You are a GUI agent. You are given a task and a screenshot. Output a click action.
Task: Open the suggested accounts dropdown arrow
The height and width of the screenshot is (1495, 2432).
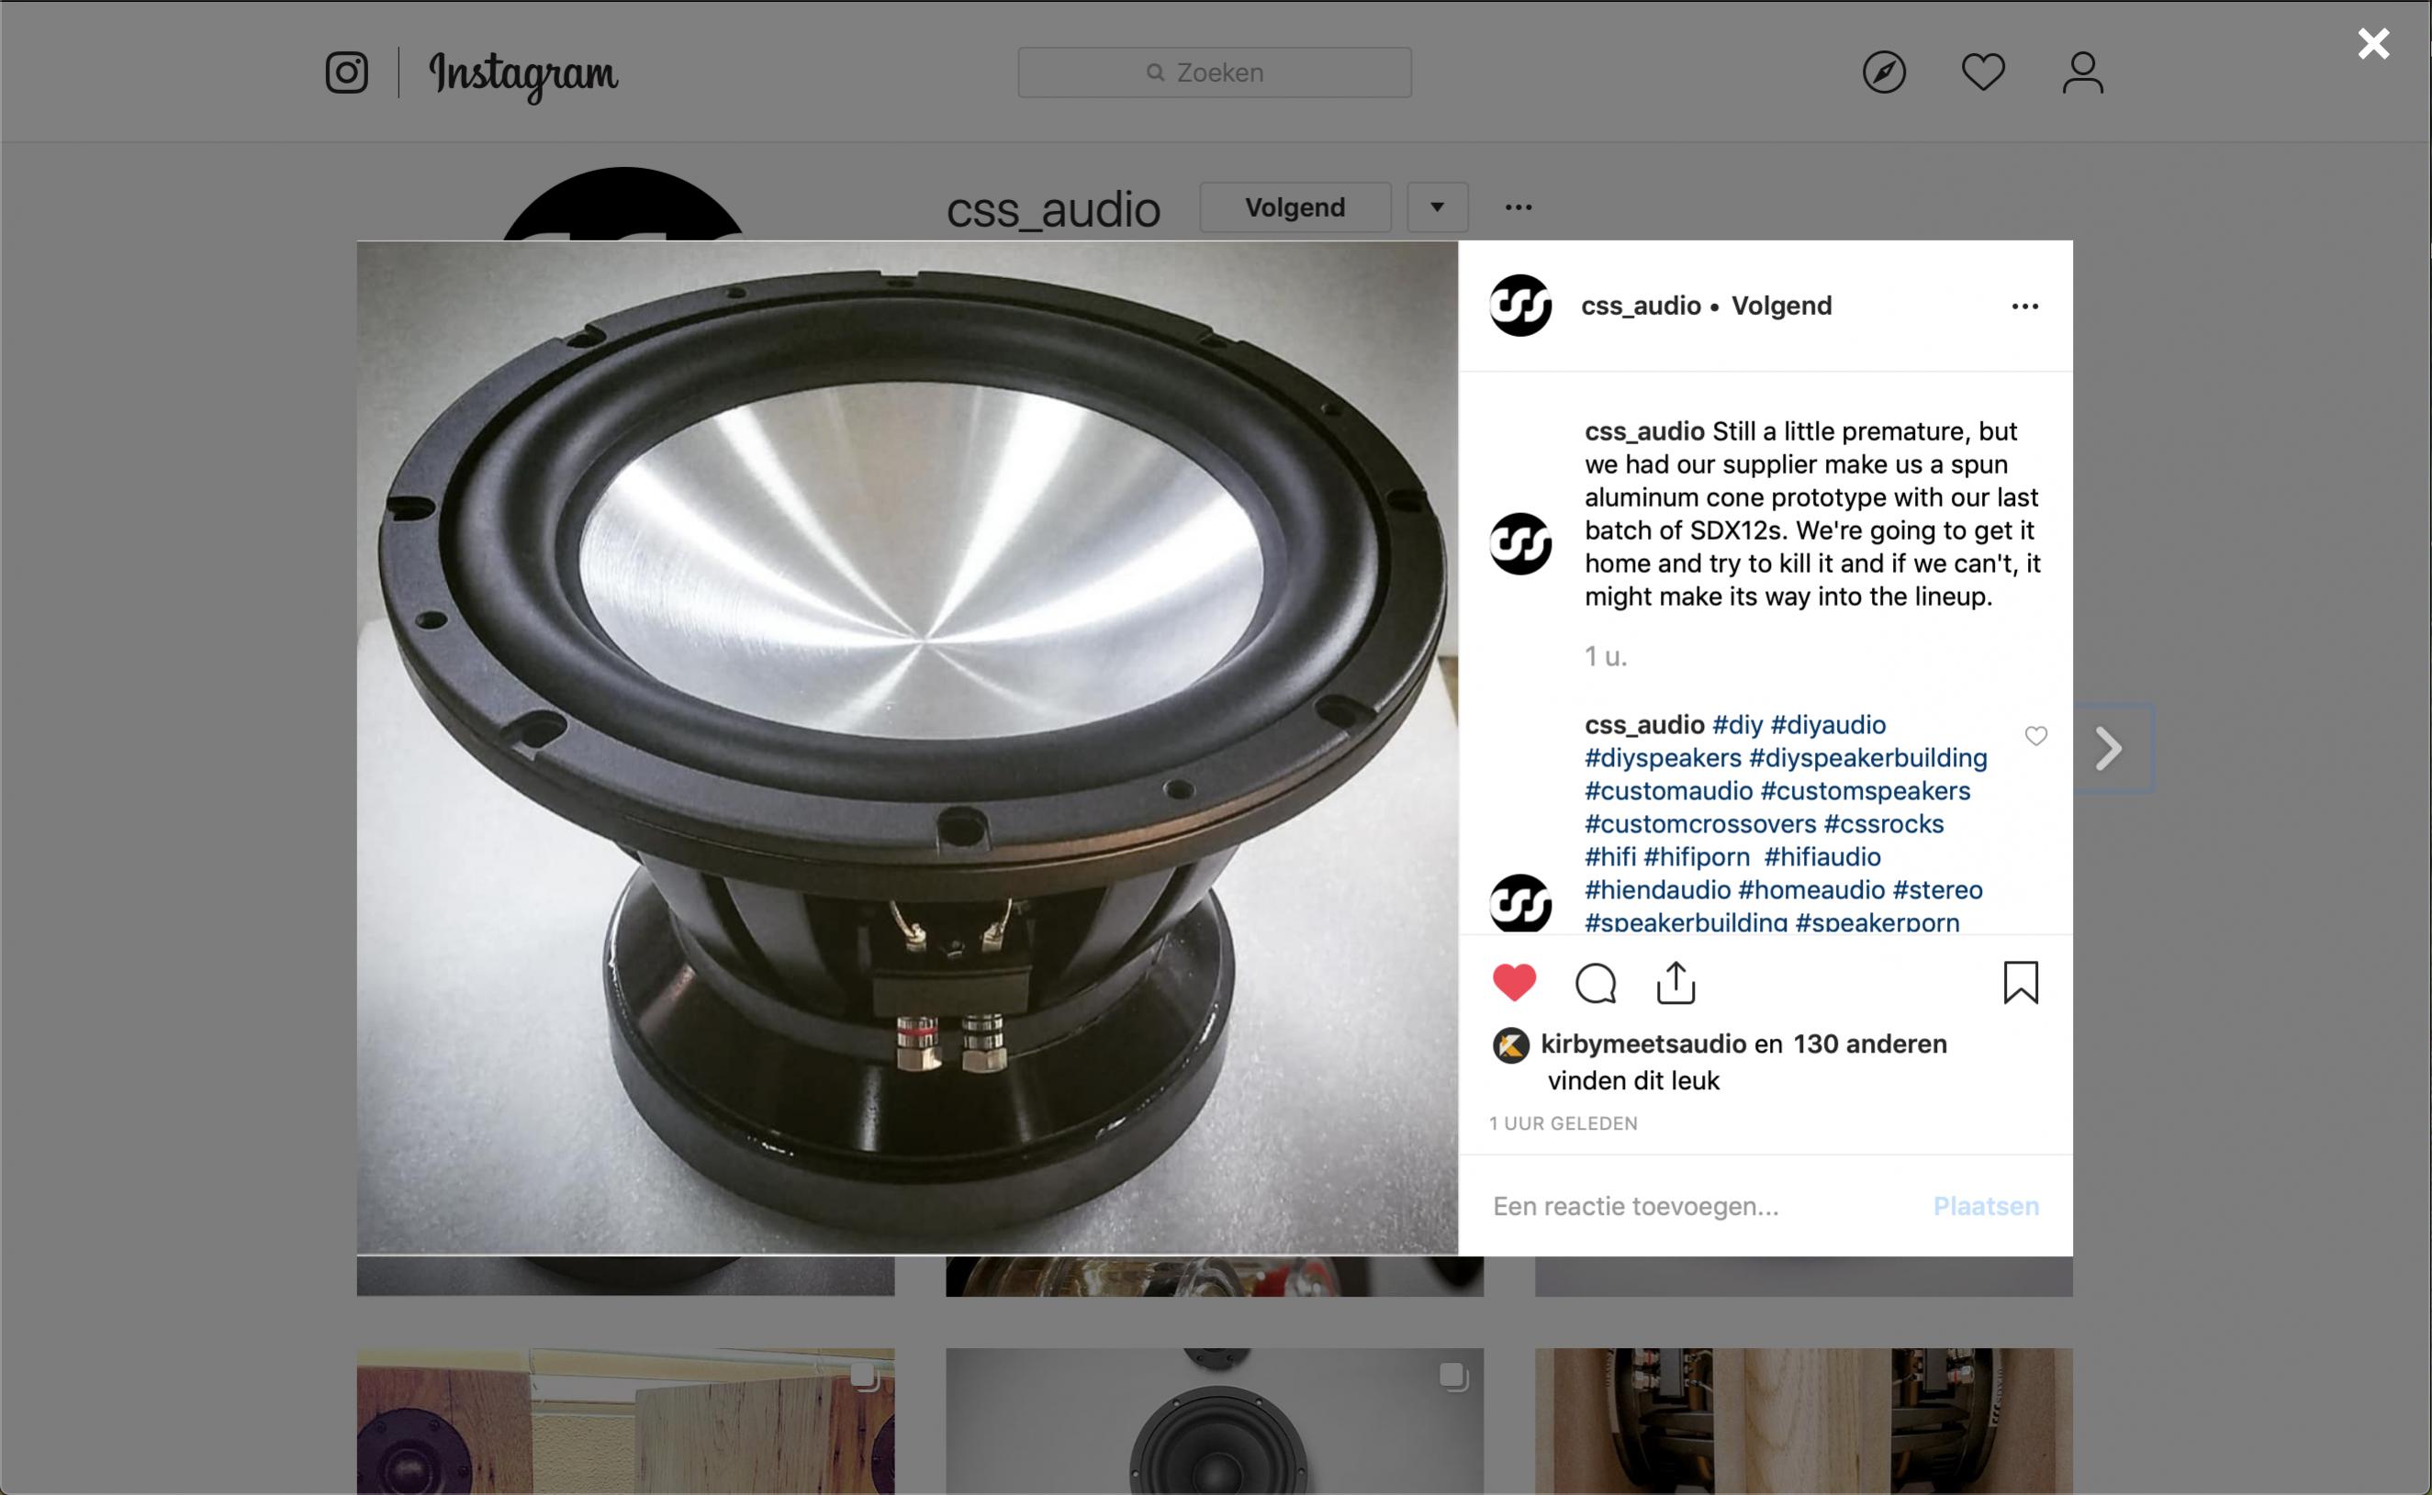point(1437,207)
